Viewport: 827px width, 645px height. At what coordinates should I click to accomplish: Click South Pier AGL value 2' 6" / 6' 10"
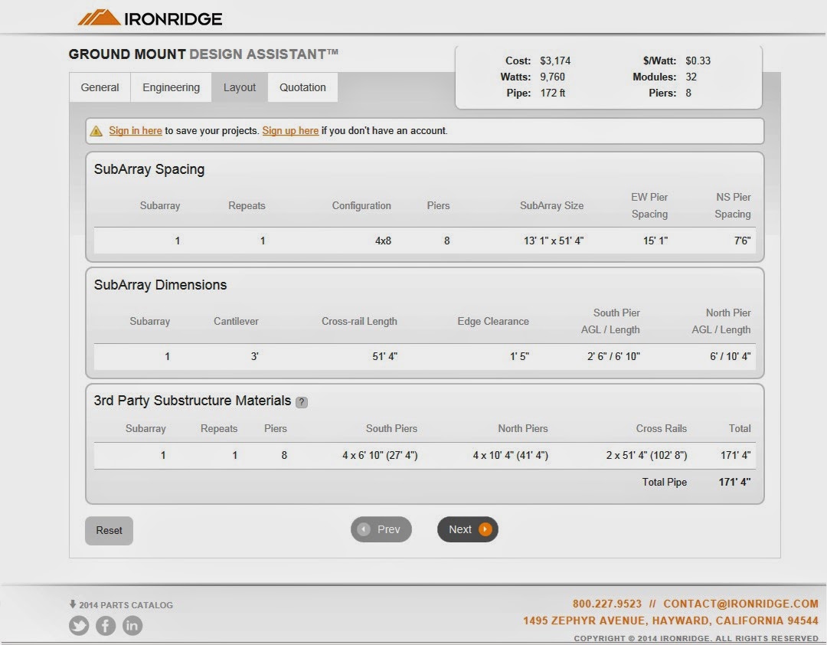click(x=613, y=356)
